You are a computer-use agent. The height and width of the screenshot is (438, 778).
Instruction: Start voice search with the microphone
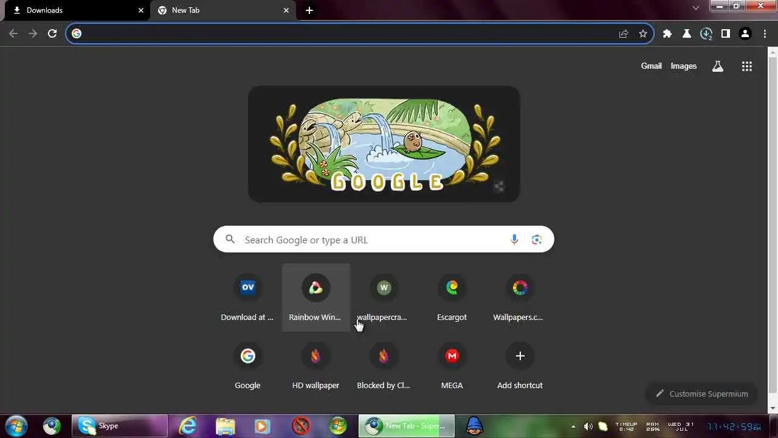(x=514, y=240)
